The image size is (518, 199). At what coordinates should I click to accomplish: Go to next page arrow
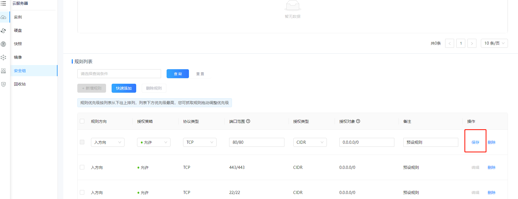(x=472, y=43)
